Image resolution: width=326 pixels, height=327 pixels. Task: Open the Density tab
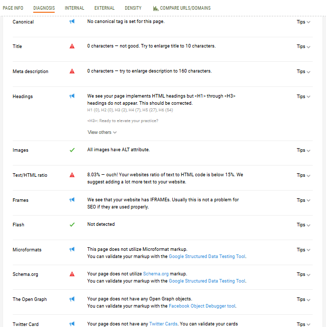pos(133,8)
